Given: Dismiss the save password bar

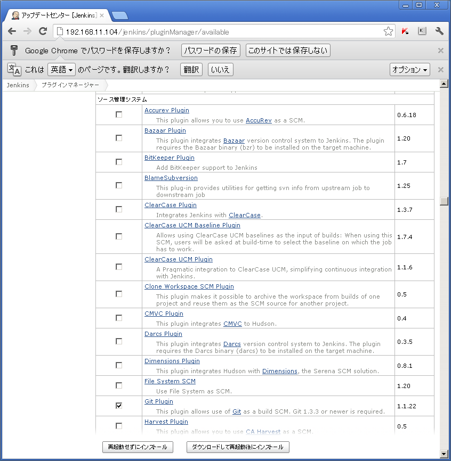Looking at the screenshot, I should click(441, 51).
